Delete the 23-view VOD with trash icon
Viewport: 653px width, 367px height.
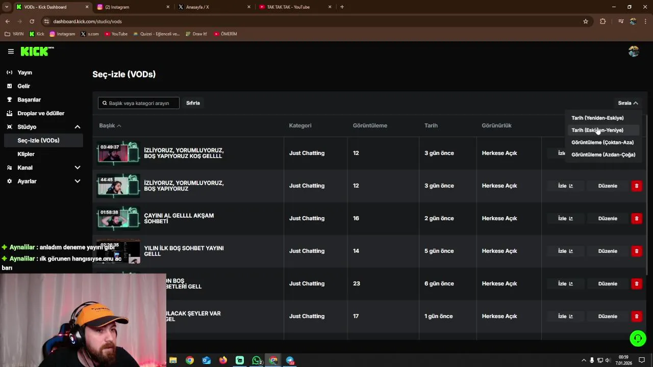point(636,283)
